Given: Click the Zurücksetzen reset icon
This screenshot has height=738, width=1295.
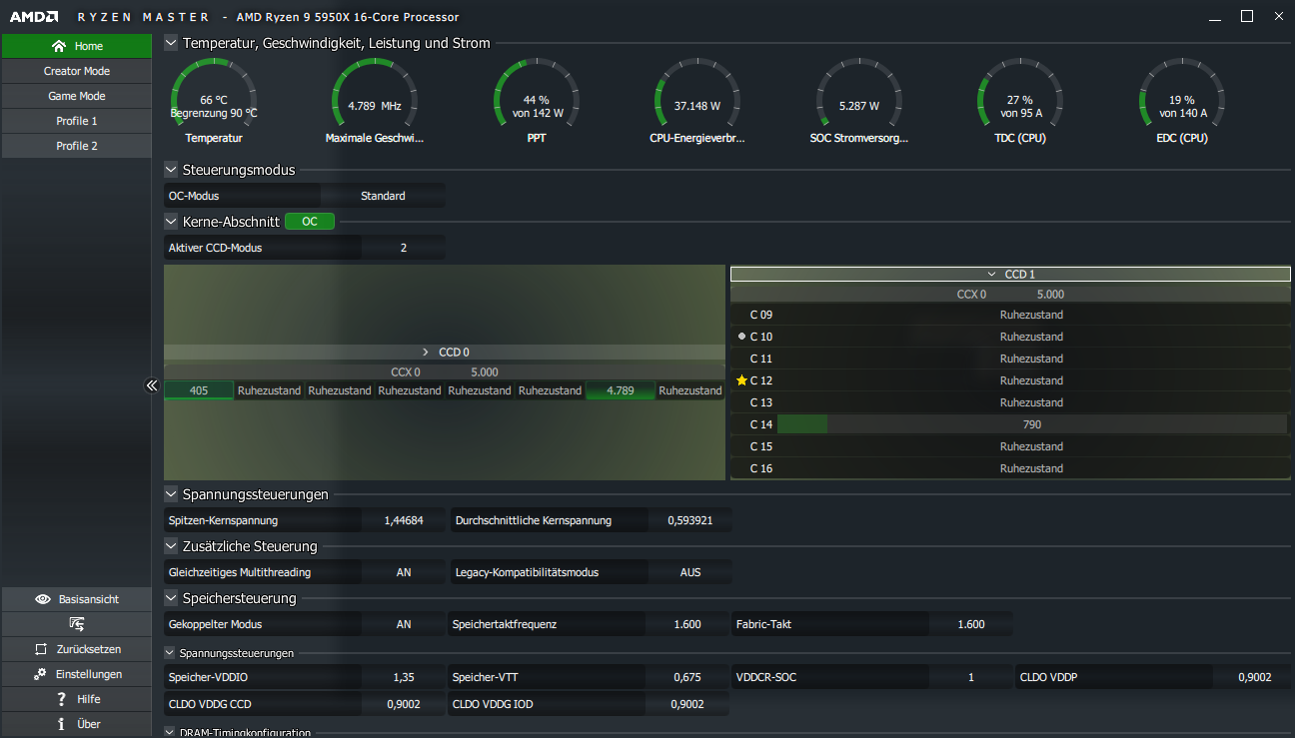Looking at the screenshot, I should (x=41, y=649).
